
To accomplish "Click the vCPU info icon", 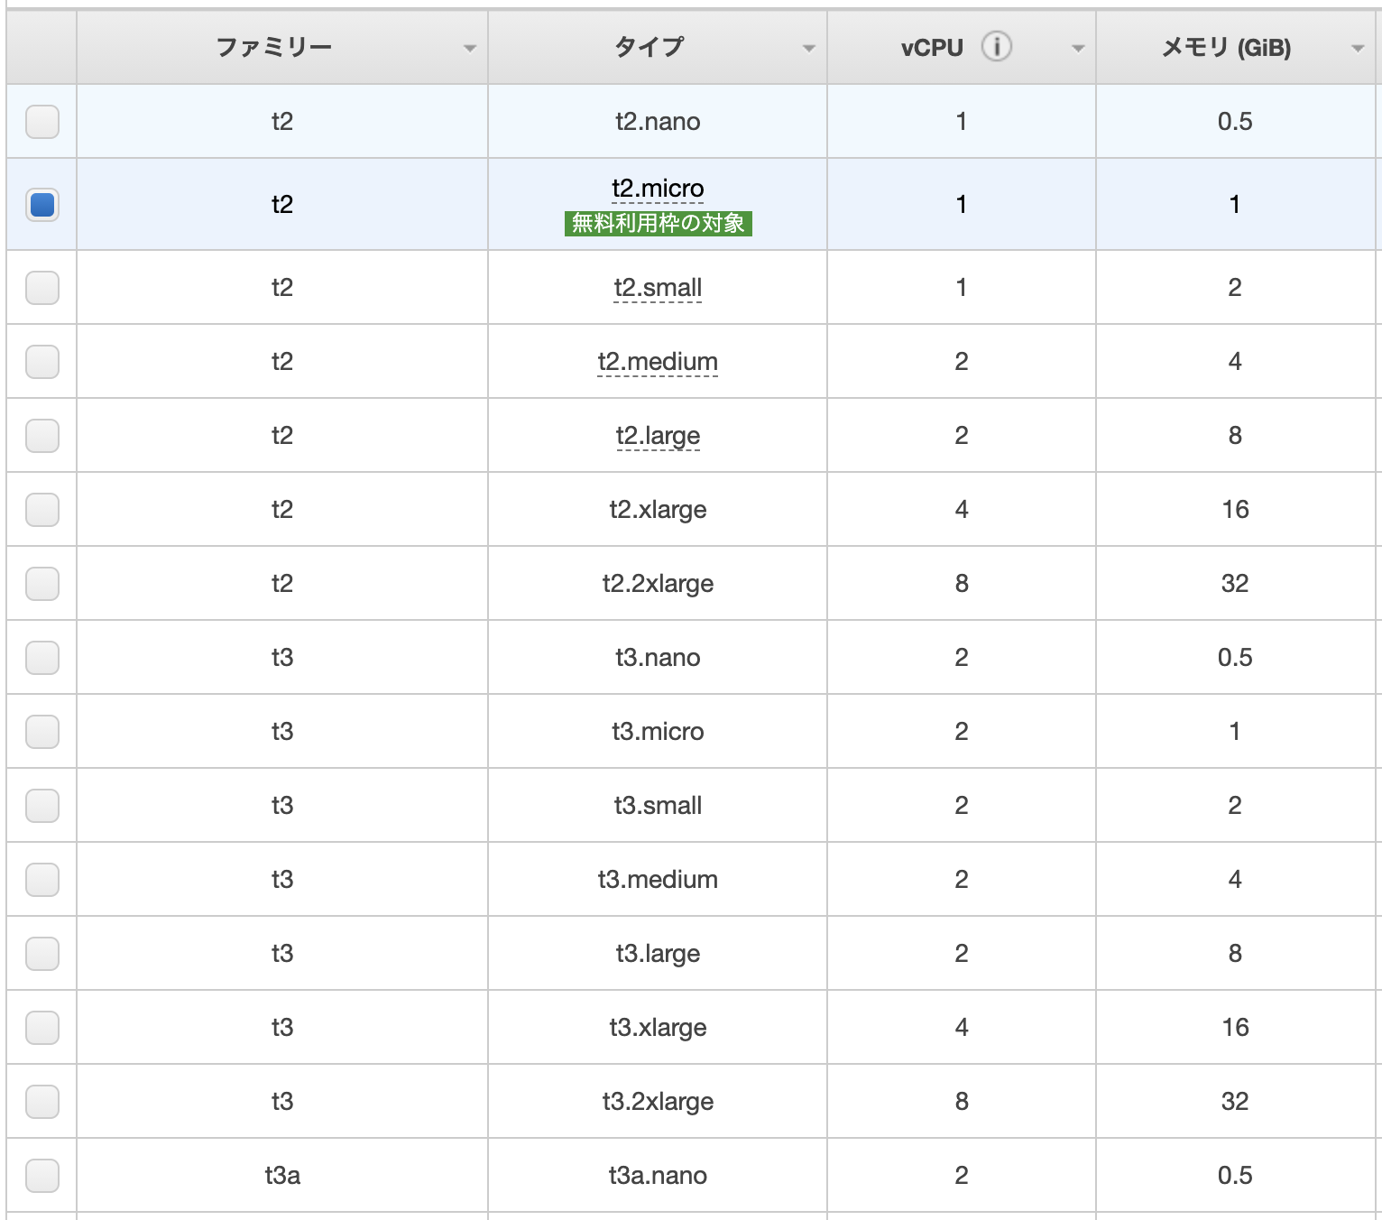I will [997, 46].
